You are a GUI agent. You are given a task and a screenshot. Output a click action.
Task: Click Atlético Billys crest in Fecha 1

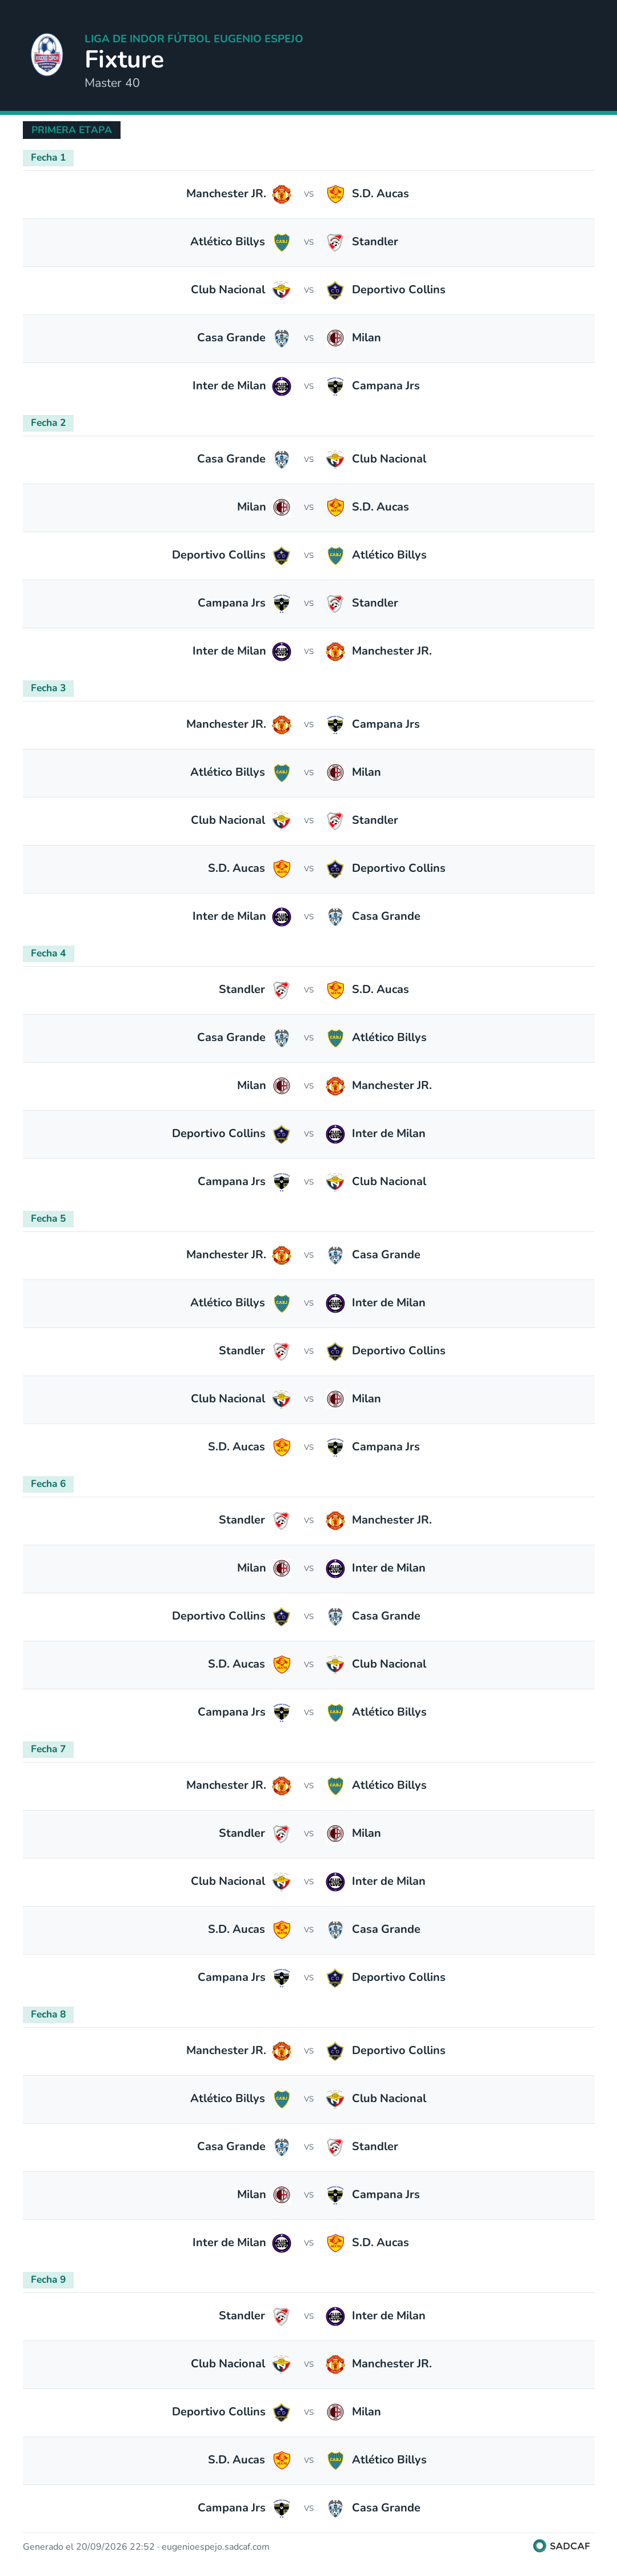pyautogui.click(x=282, y=242)
